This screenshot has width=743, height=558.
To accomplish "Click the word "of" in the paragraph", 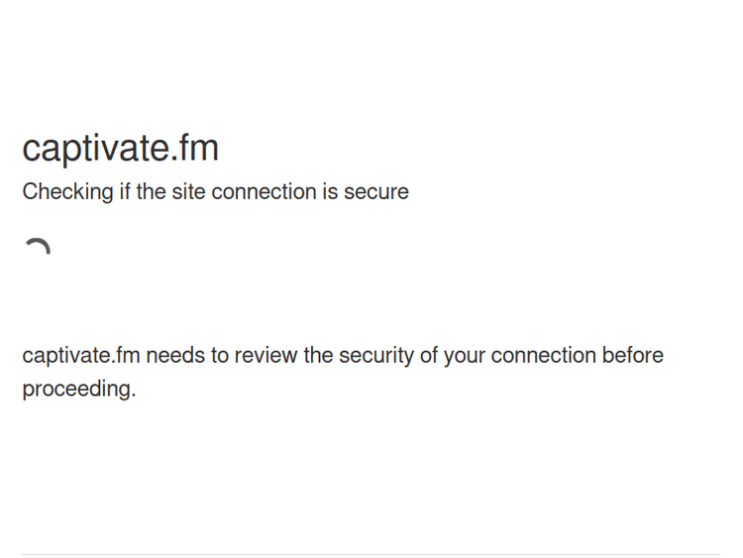I will coord(428,356).
